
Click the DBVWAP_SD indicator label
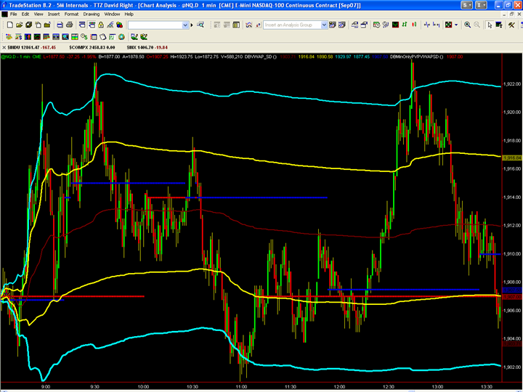pos(261,57)
